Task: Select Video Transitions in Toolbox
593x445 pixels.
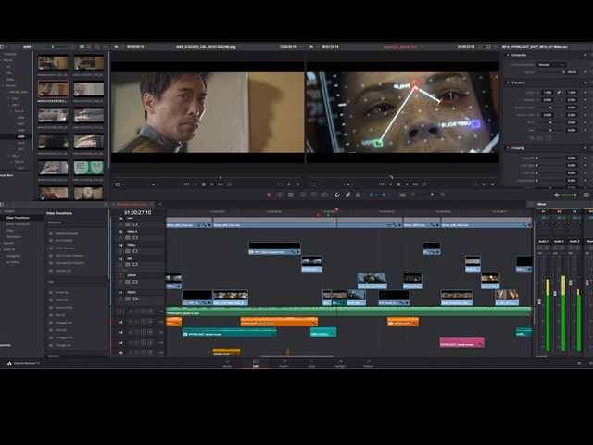Action: click(18, 218)
